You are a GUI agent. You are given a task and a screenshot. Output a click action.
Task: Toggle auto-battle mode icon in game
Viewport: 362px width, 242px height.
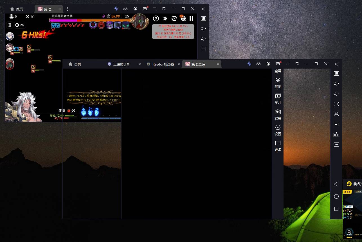174,19
